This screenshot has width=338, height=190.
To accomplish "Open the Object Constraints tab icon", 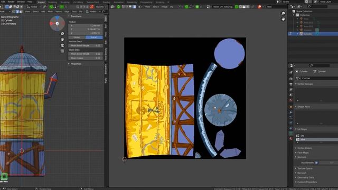I will [291, 128].
